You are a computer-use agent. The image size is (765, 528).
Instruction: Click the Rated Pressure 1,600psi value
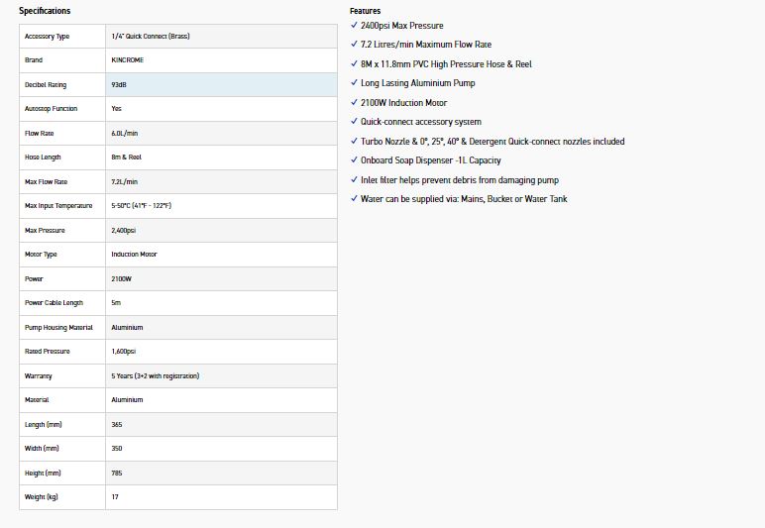point(123,352)
